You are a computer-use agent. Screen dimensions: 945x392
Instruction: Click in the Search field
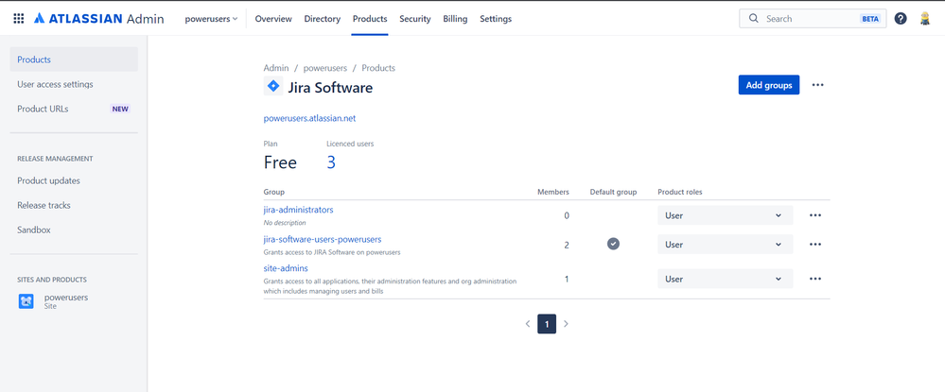[804, 19]
